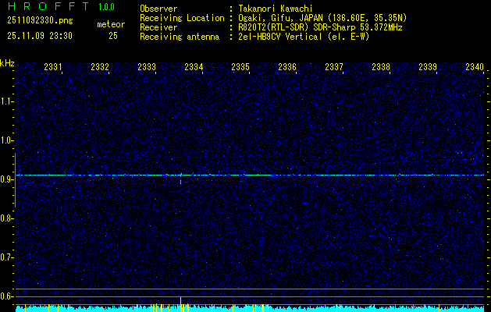This screenshot has height=312, width=491.
Task: Click frequency axis label 1.0
Action: (x=6, y=140)
